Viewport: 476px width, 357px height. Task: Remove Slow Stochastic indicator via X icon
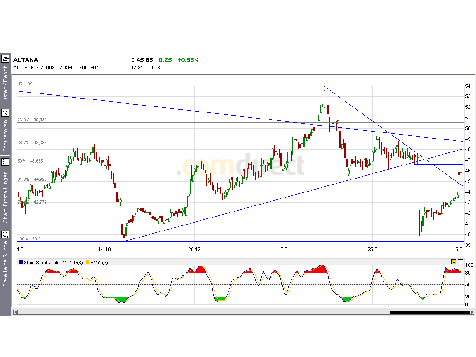click(x=460, y=262)
